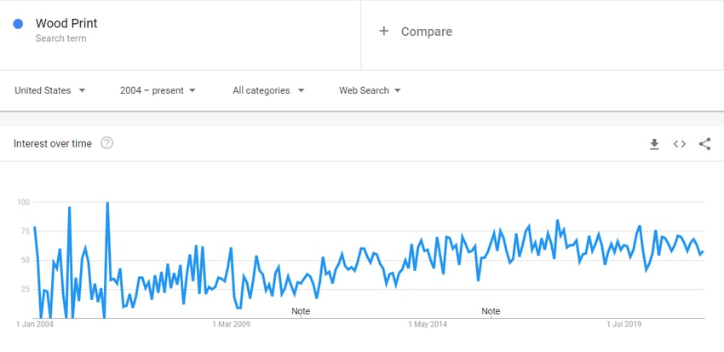Open the embed code icon
The height and width of the screenshot is (352, 724).
(679, 144)
